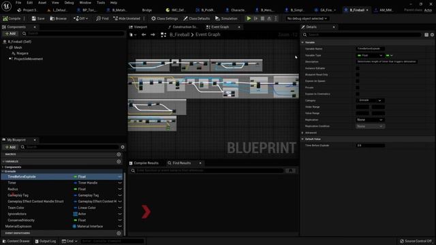Click the Advance single frame button
Image resolution: width=436 pixels, height=245 pixels.
pos(255,18)
